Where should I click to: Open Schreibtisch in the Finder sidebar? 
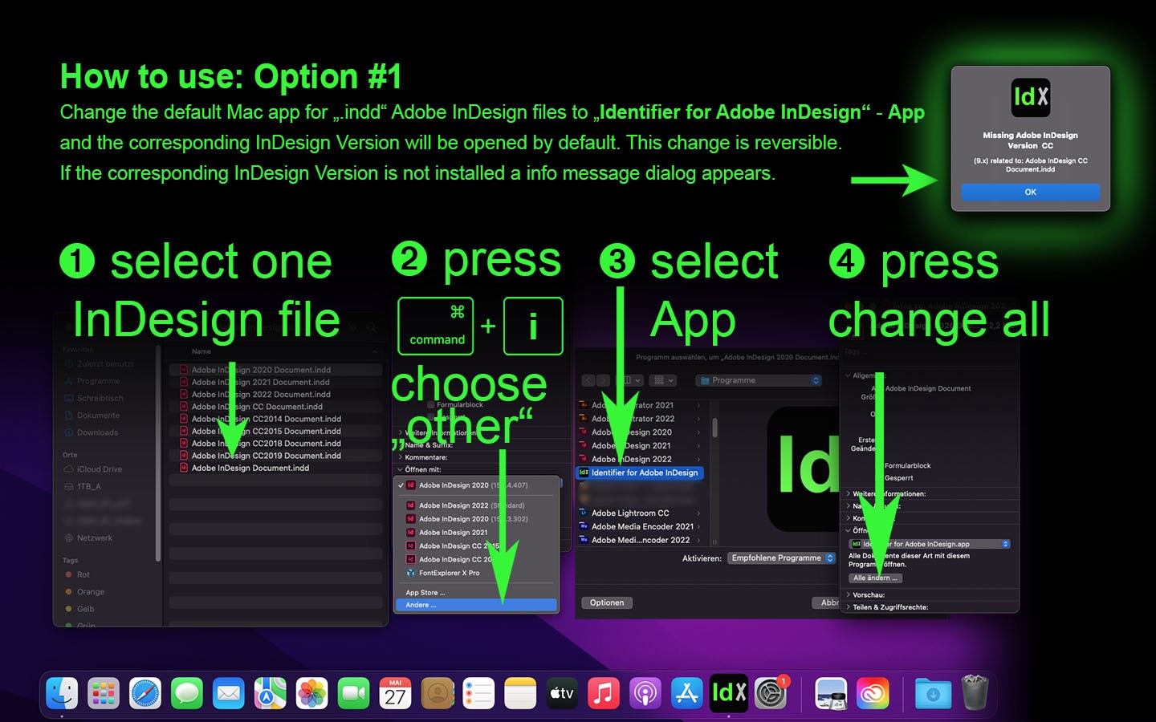(100, 398)
